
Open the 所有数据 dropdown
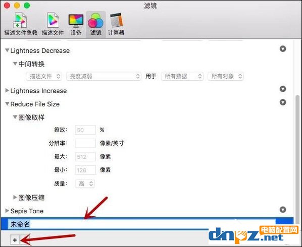[182, 76]
